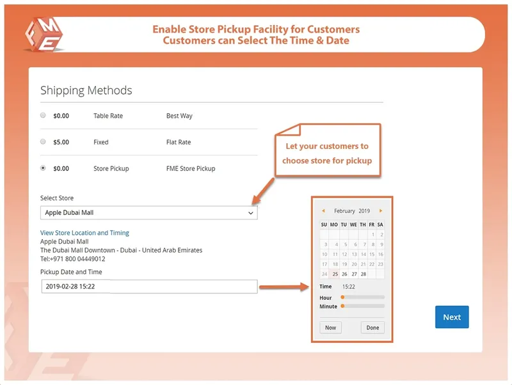Click the Now button in date picker
Viewport: 512px width, 385px height.
pyautogui.click(x=330, y=327)
